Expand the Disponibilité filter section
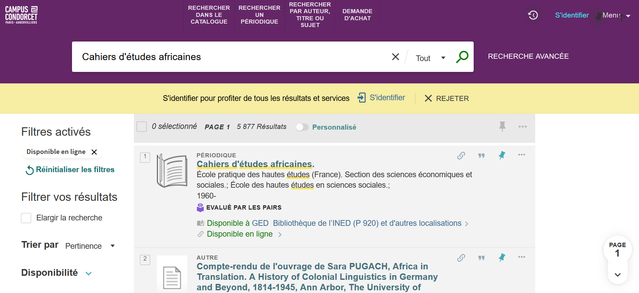This screenshot has width=639, height=293. [x=56, y=273]
